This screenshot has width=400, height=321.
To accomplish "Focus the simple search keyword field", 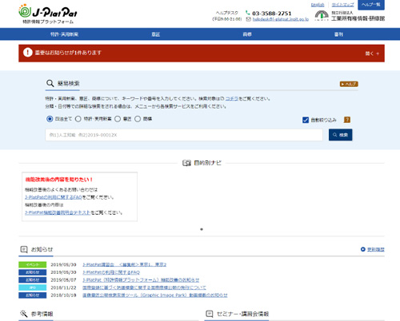I will [184, 135].
